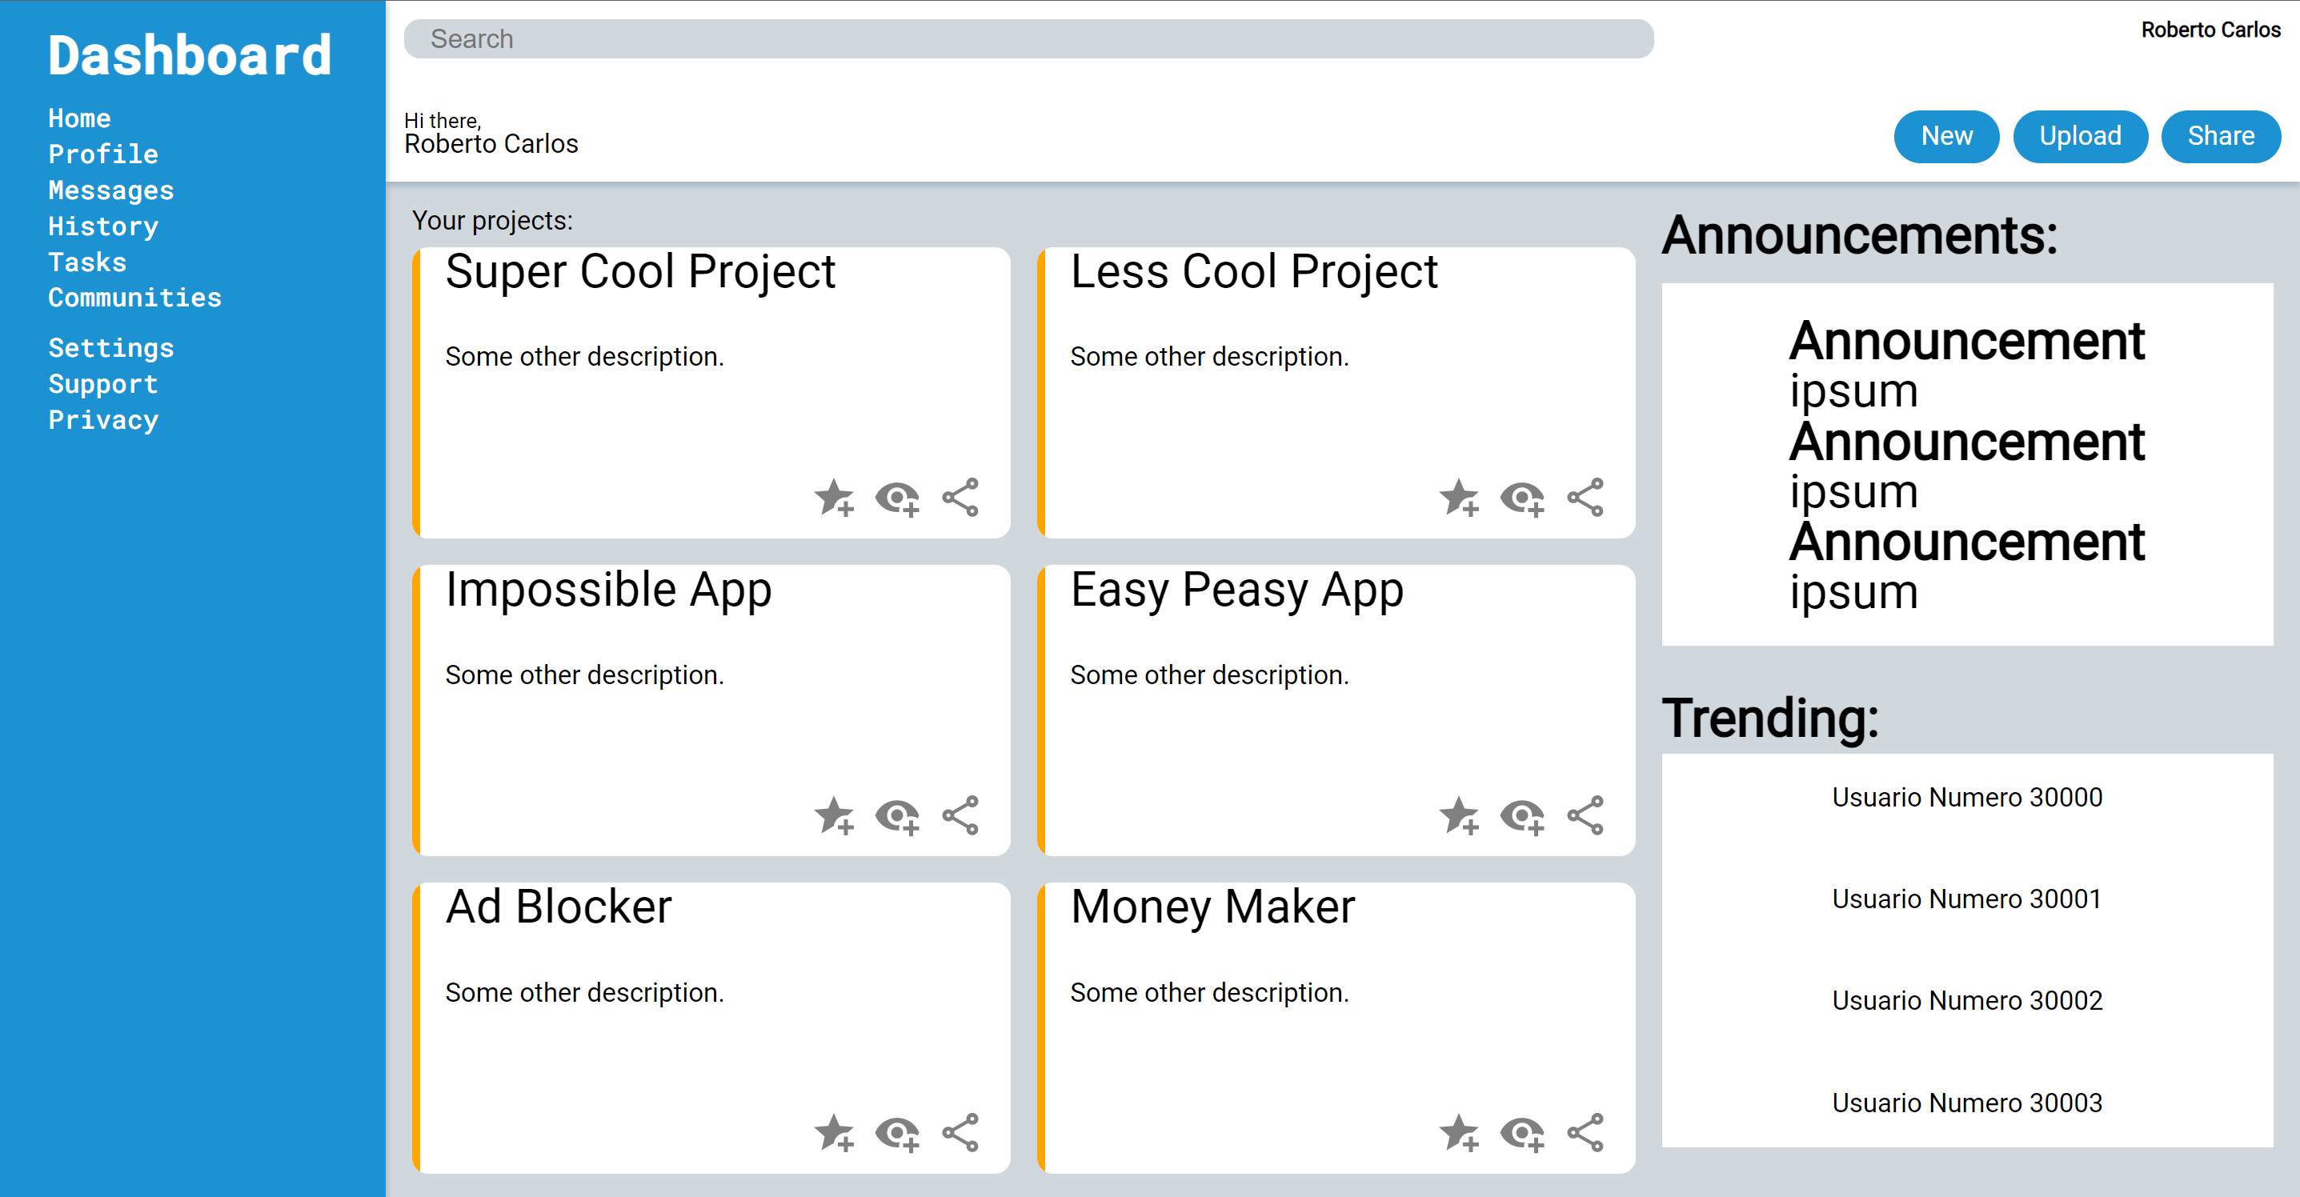
Task: Watch the Super Cool Project
Action: pos(897,498)
